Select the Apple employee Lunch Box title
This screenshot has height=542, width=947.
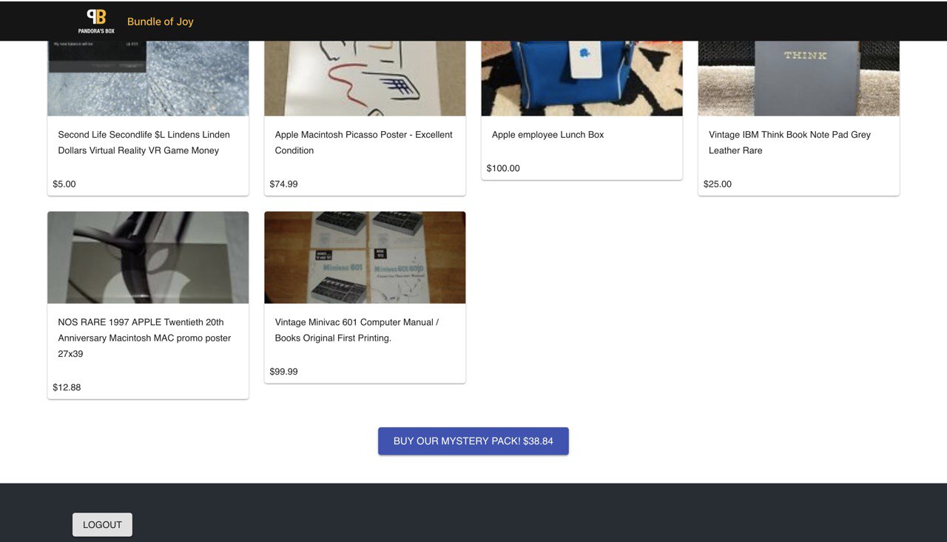click(x=547, y=135)
